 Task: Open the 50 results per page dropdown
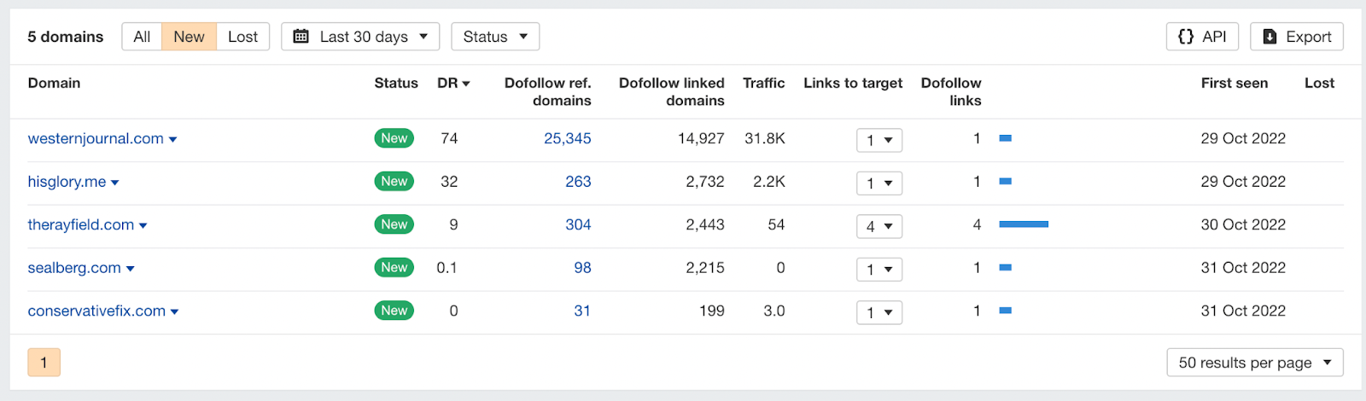tap(1254, 363)
